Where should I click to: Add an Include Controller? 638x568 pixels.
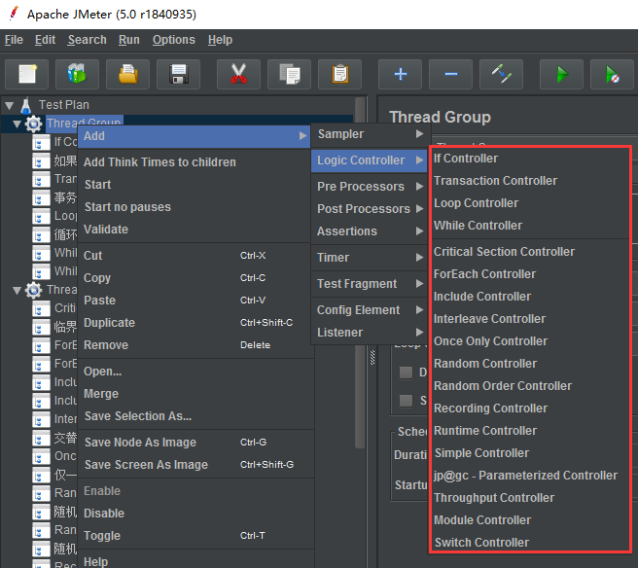coord(530,297)
